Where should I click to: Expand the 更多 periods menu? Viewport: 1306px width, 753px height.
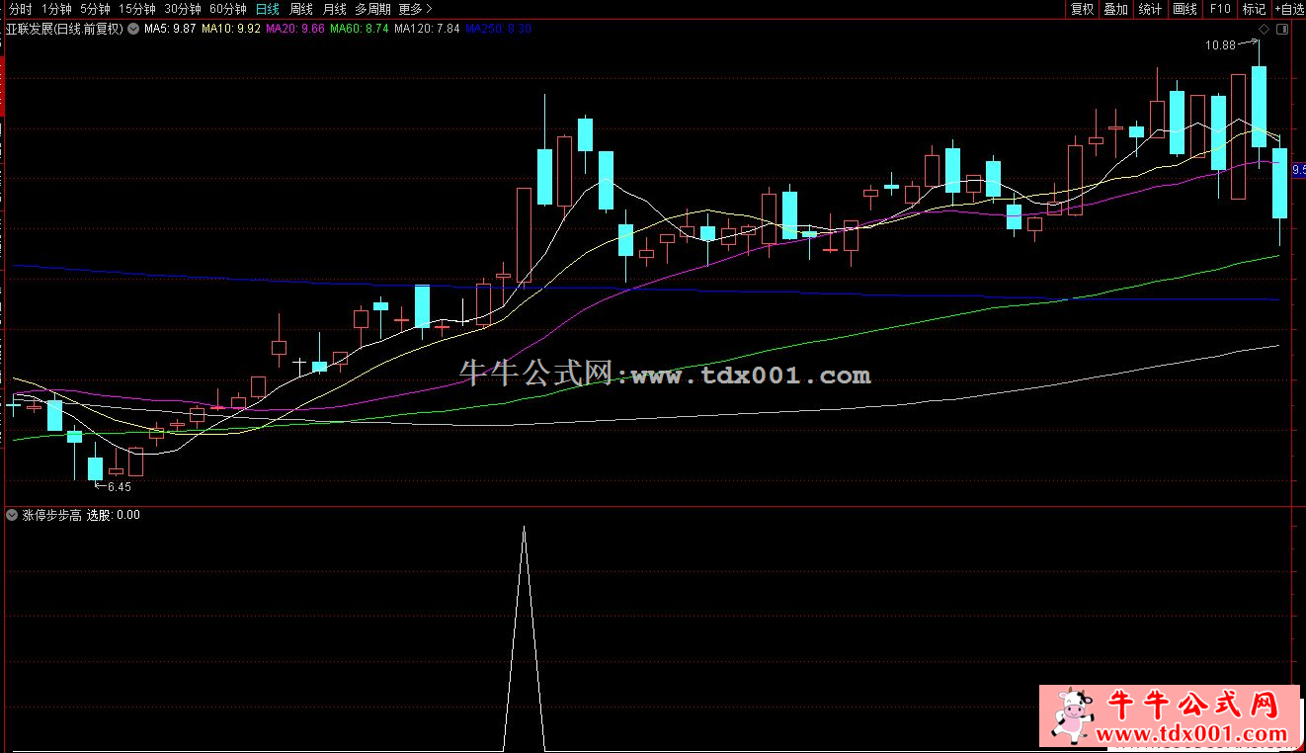(x=416, y=9)
